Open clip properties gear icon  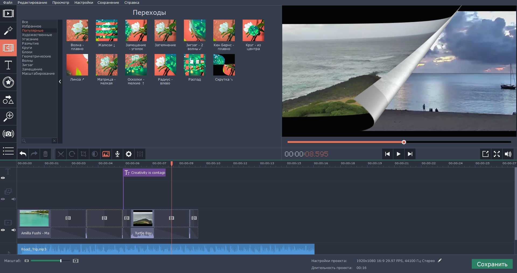(x=129, y=154)
